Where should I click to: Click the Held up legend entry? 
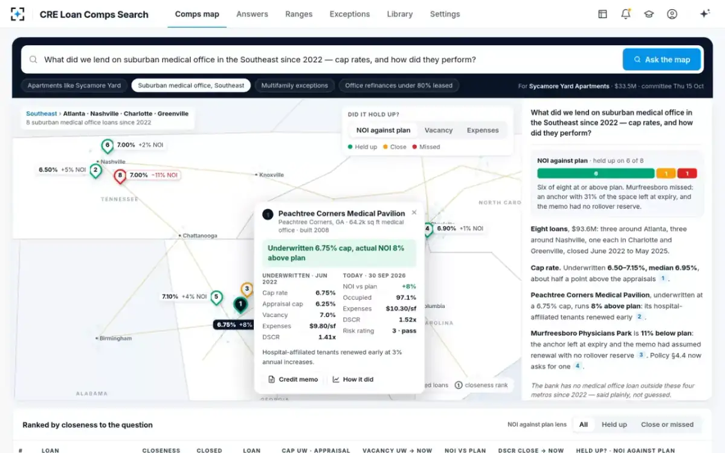click(x=362, y=147)
